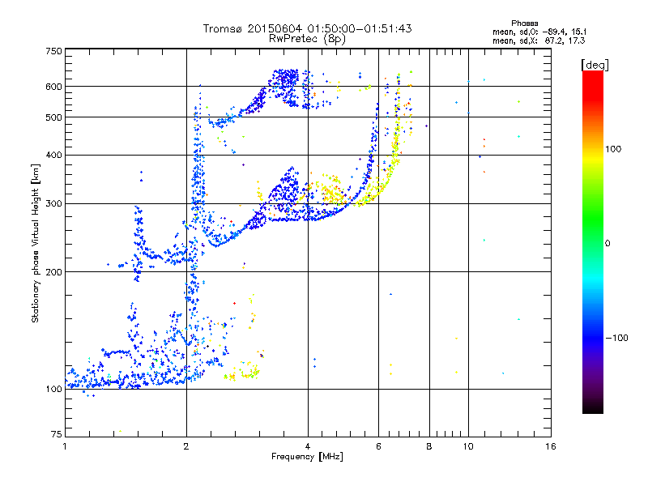Click the y-axis tick label '200'
The image size is (648, 486).
pyautogui.click(x=53, y=272)
